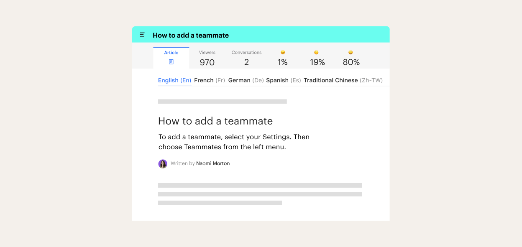522x247 pixels.
Task: Click the article description paragraph
Action: coord(234,142)
